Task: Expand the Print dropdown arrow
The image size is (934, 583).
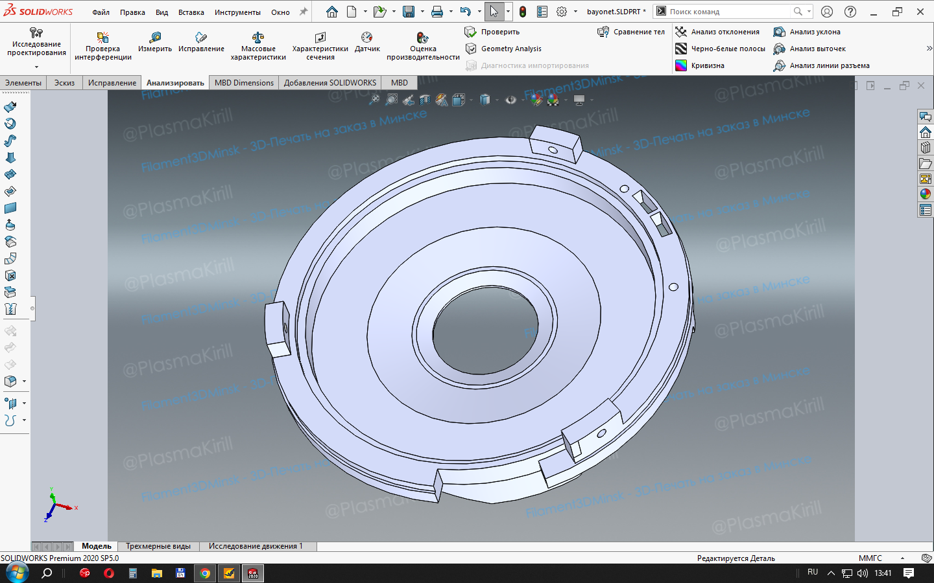Action: pos(451,12)
